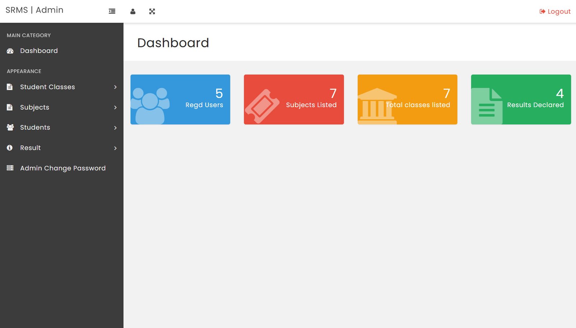This screenshot has width=576, height=328.
Task: Click the count 5 on Regd Users
Action: (219, 93)
